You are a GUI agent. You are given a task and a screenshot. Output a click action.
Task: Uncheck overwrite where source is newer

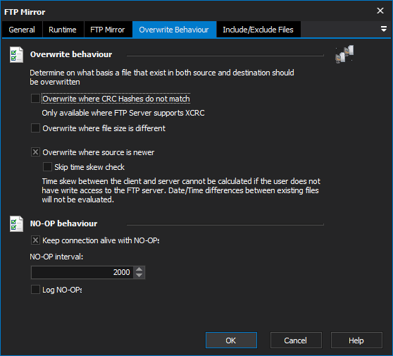point(35,152)
